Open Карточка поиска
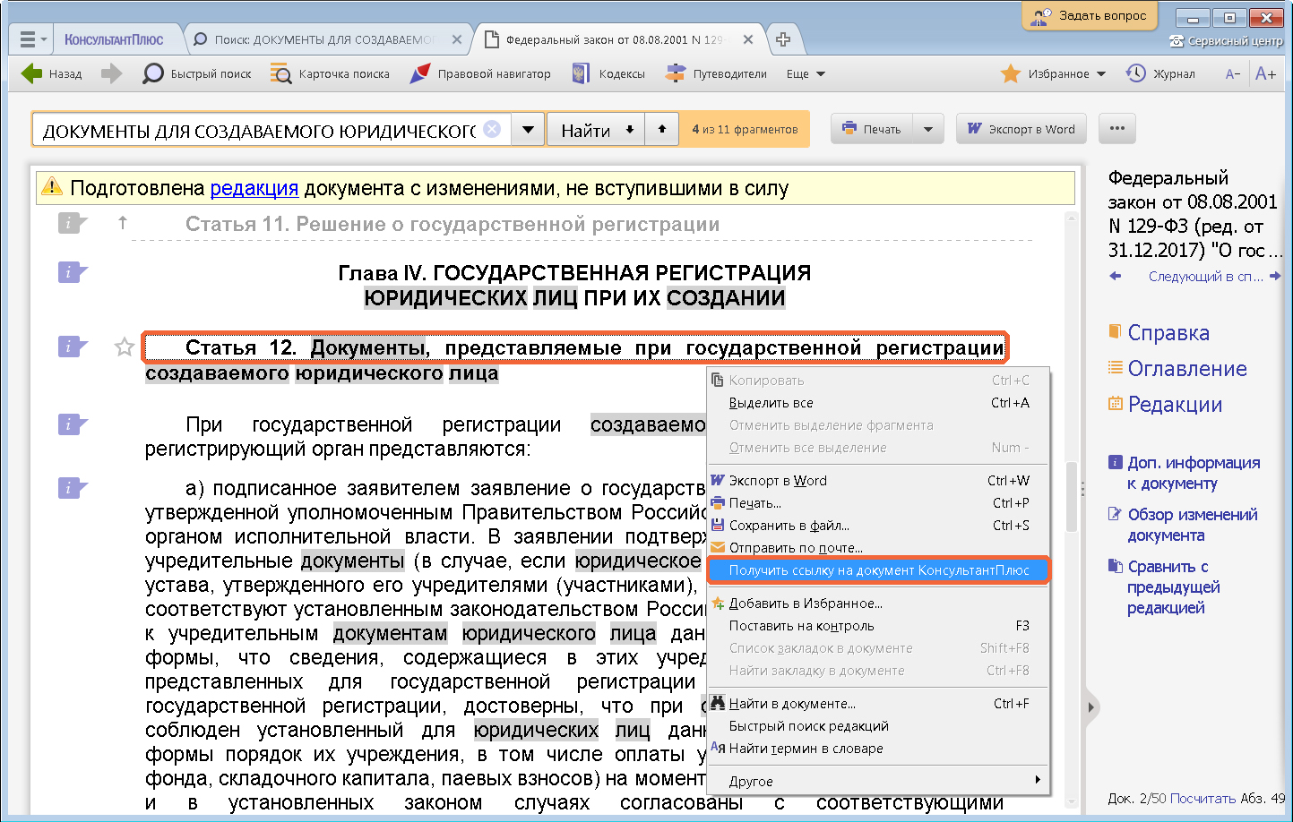Viewport: 1293px width, 822px height. [x=330, y=73]
